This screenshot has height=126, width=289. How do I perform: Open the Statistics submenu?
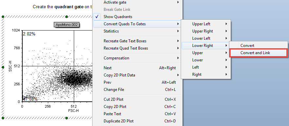[x=137, y=31]
